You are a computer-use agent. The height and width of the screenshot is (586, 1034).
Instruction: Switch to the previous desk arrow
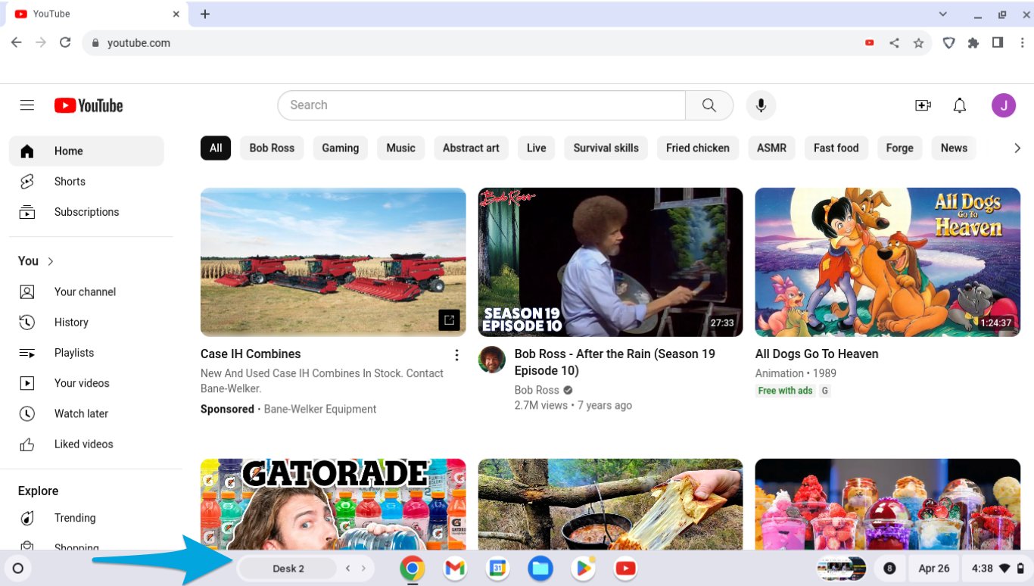[347, 569]
